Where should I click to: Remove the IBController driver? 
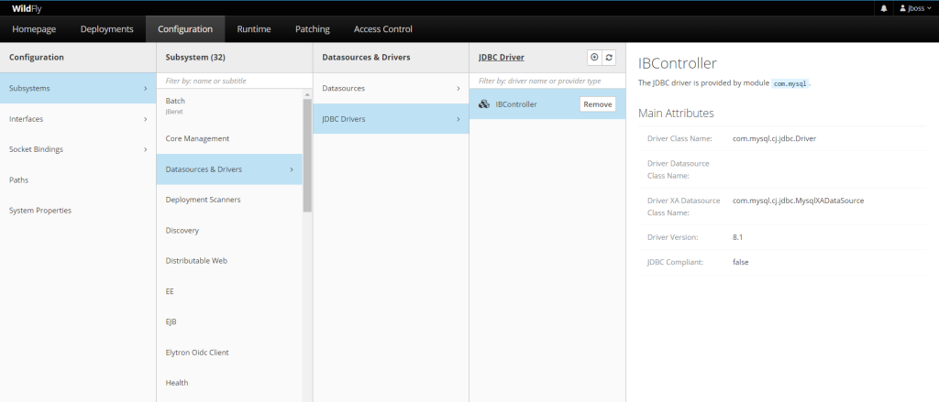click(x=598, y=104)
